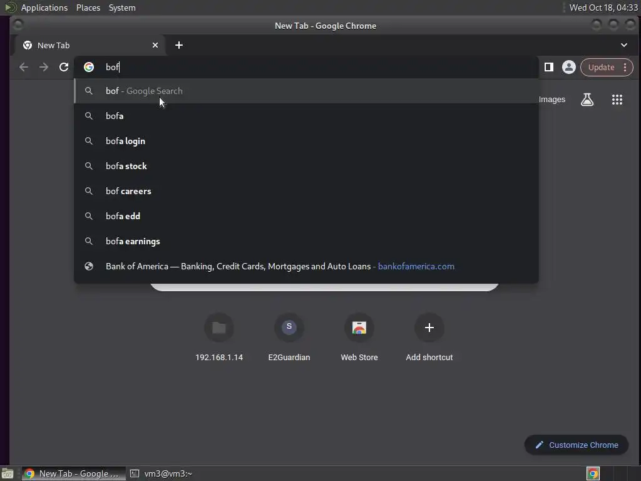This screenshot has height=481, width=641.
Task: Click the forward navigation arrow
Action: (44, 67)
